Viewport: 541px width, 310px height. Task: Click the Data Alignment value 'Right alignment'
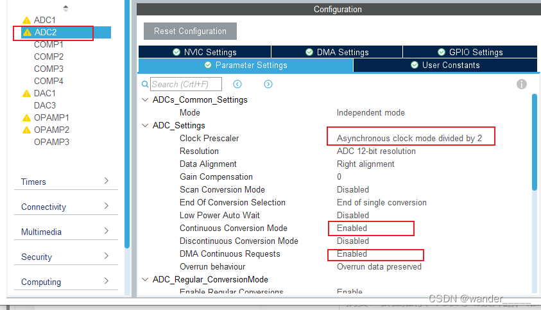pos(365,164)
